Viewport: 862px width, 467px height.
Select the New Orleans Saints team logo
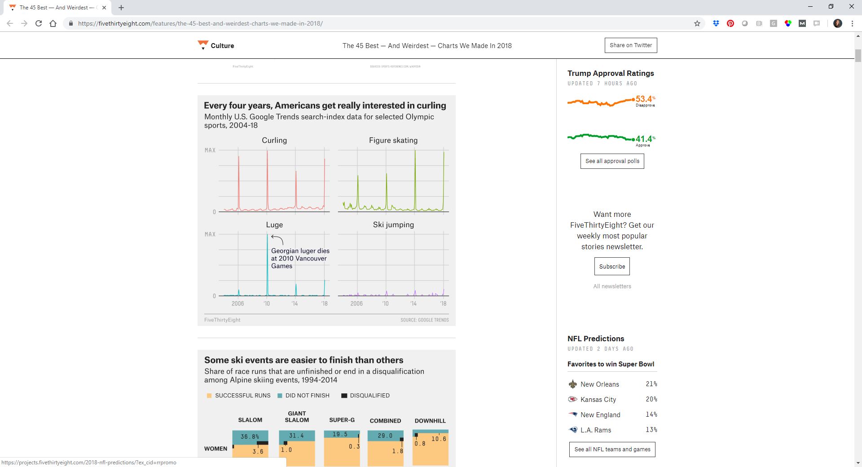tap(572, 384)
